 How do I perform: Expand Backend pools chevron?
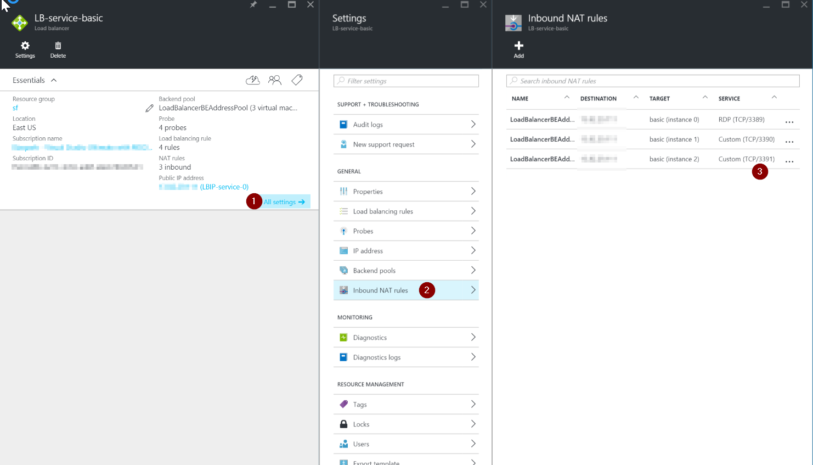click(x=473, y=270)
